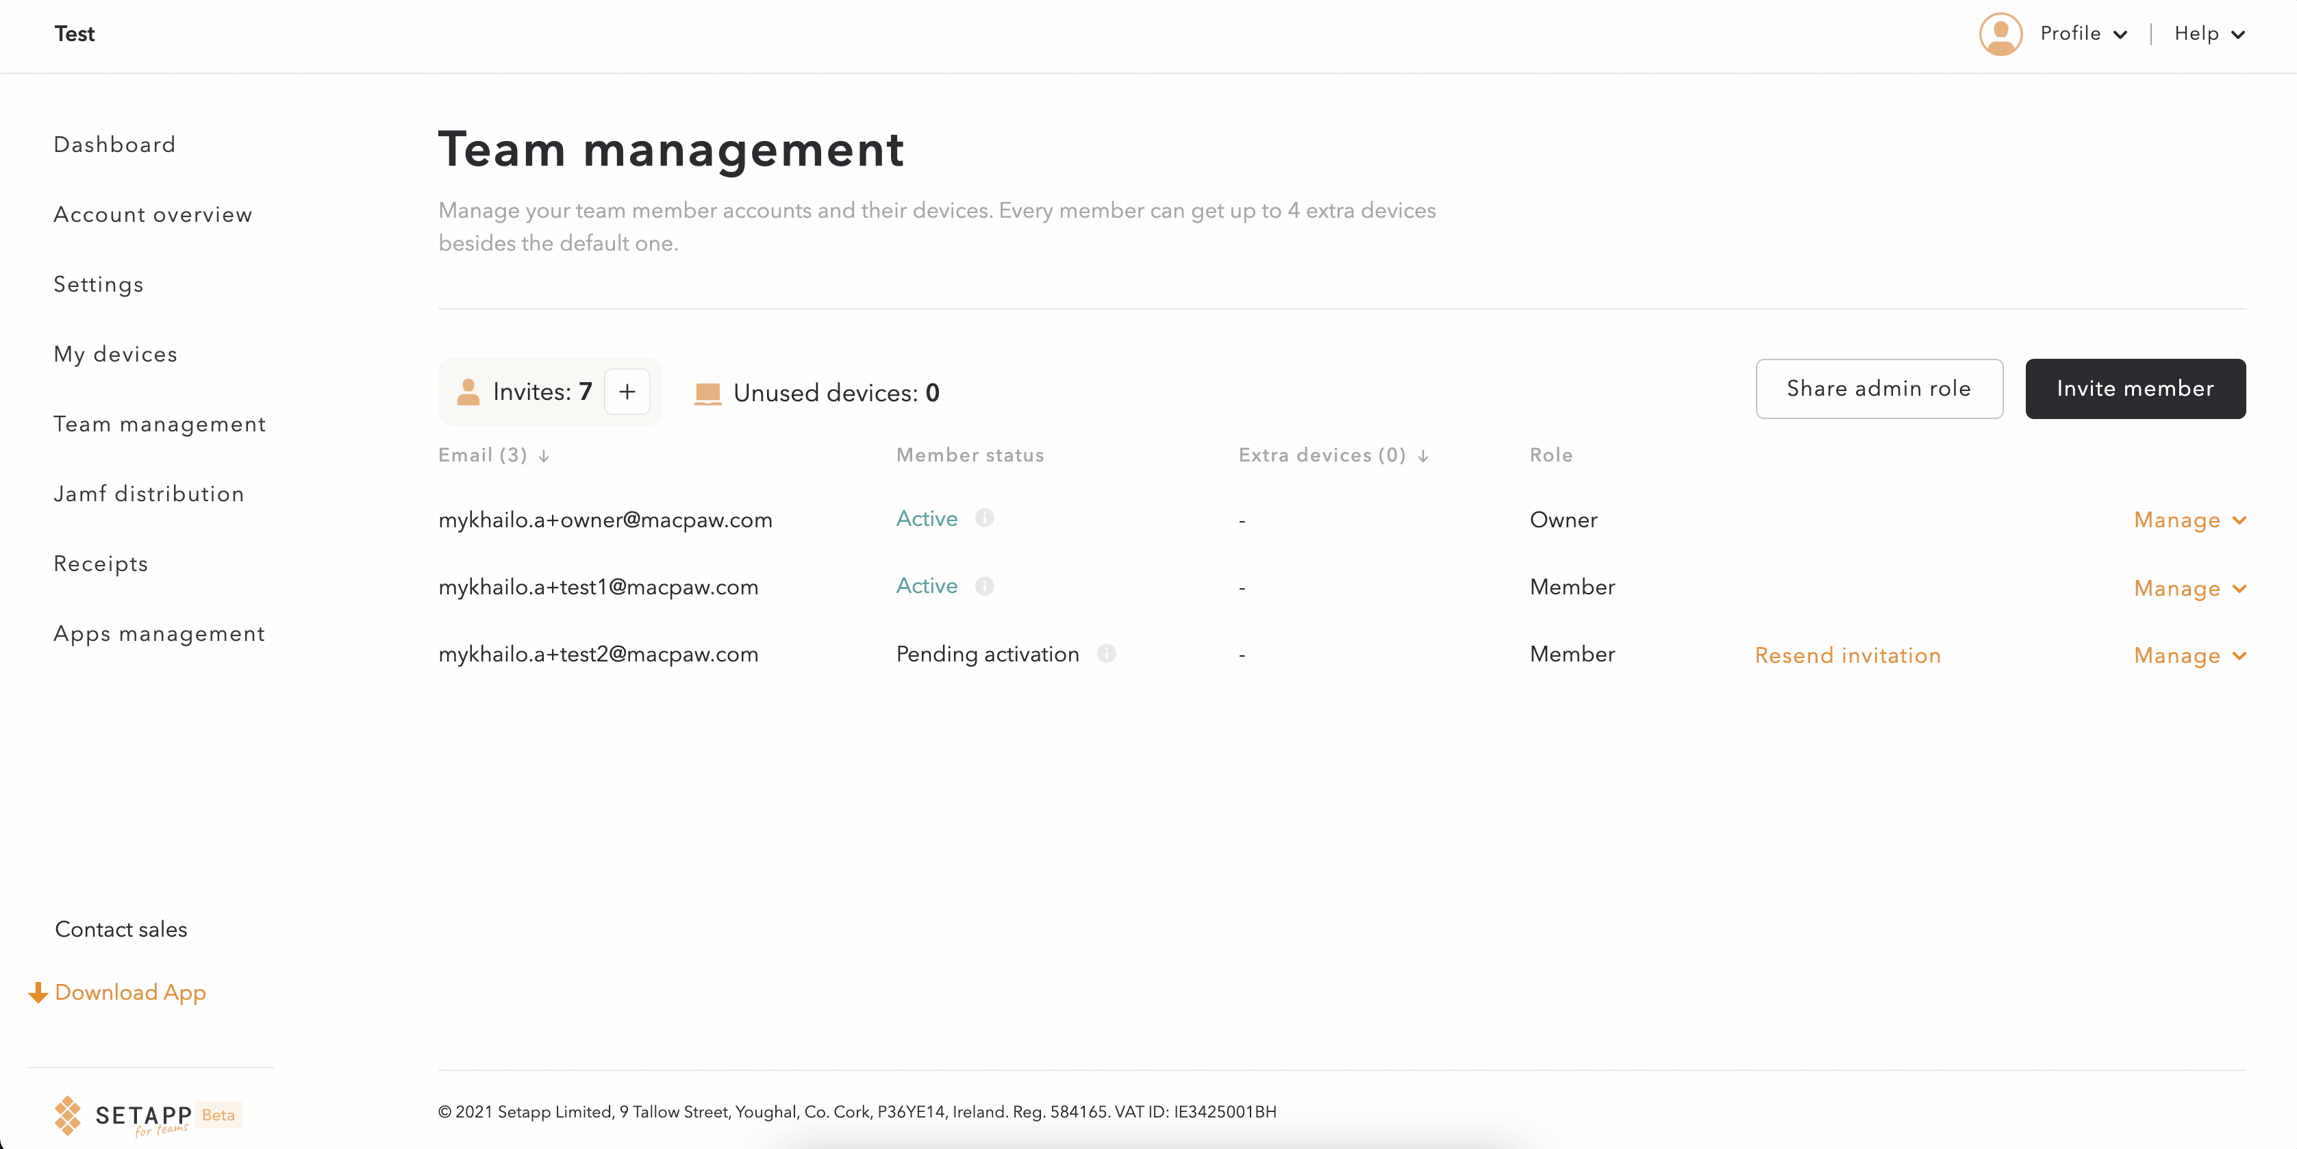Open Jamf distribution page
This screenshot has width=2297, height=1149.
coord(149,494)
